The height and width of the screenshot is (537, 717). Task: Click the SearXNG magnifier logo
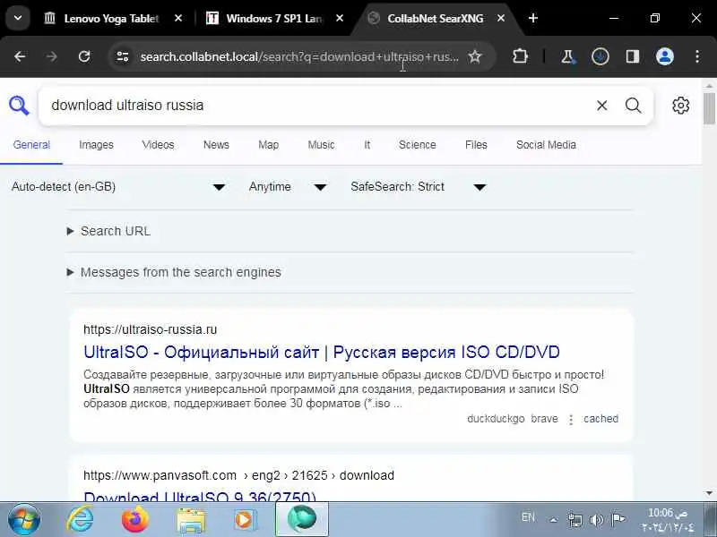click(19, 106)
